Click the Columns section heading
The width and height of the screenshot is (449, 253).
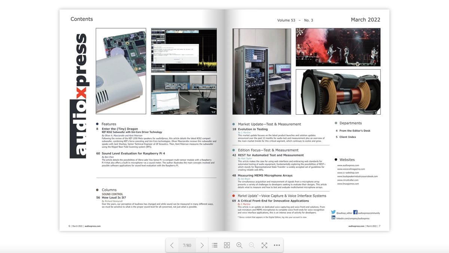(x=109, y=190)
